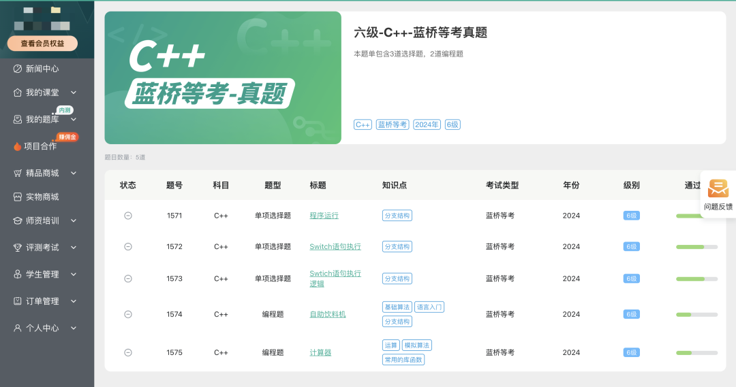736x387 pixels.
Task: Click the 查看会员权益 button
Action: [42, 44]
